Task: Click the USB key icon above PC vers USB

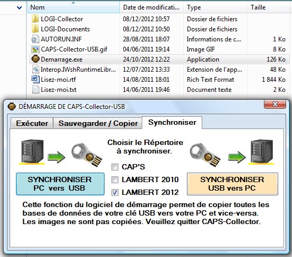Action: [87, 155]
